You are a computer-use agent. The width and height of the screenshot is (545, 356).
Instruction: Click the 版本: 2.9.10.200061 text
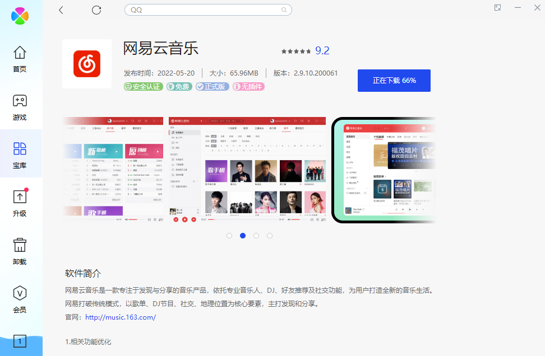[306, 73]
